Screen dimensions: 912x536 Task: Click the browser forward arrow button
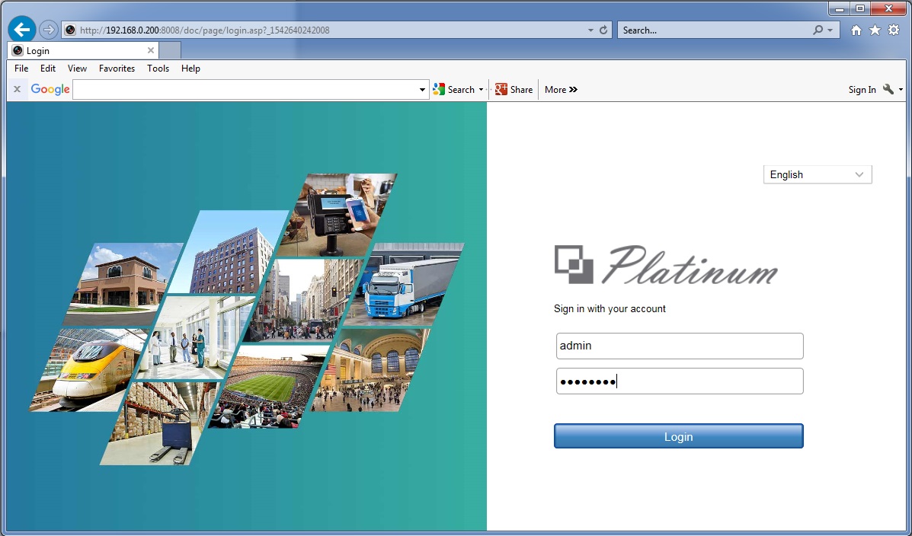click(49, 30)
